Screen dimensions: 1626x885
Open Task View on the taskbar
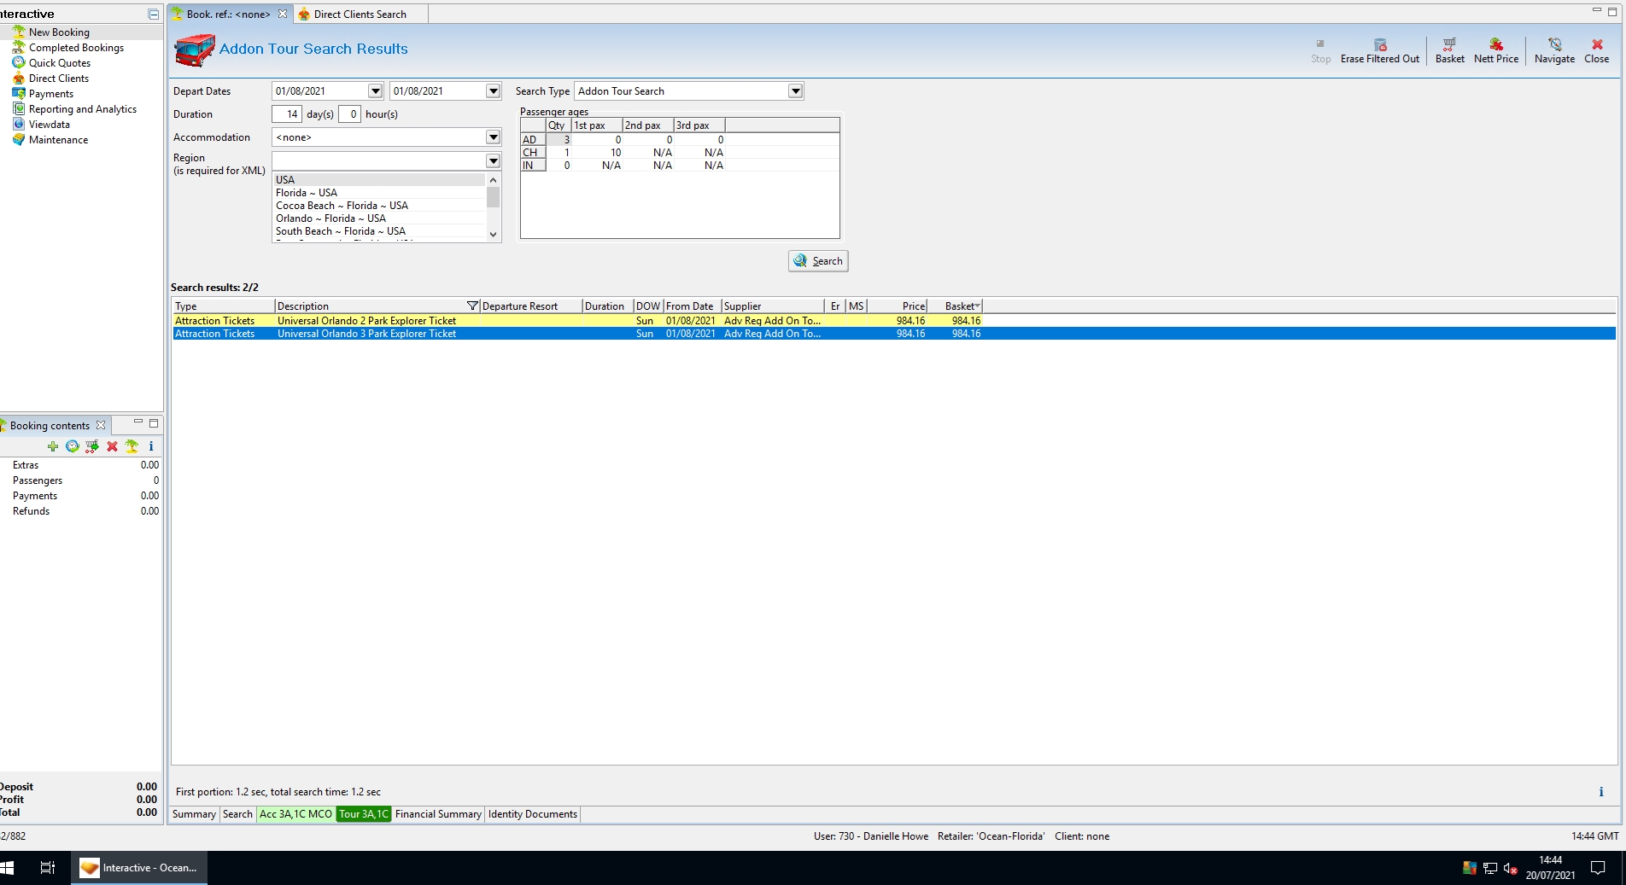[x=48, y=868]
